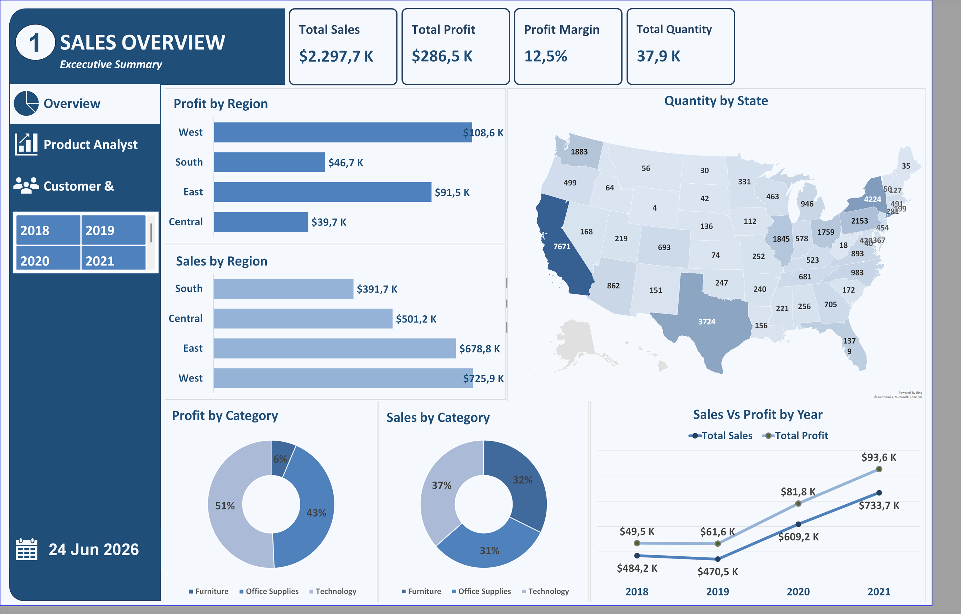The width and height of the screenshot is (961, 614).
Task: Click the 32% Furniture sales slice
Action: click(x=522, y=481)
